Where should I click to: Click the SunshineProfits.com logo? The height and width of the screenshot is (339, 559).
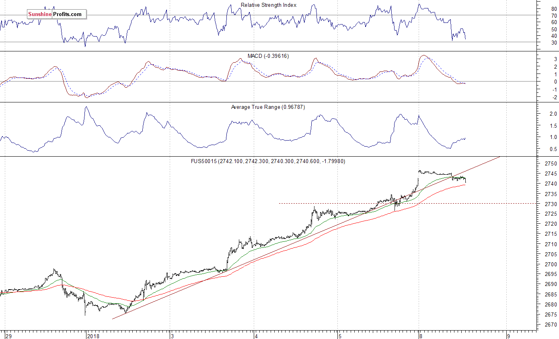(57, 14)
